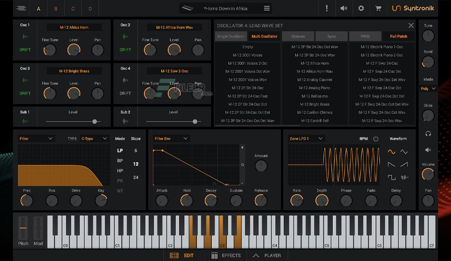The image size is (451, 261).
Task: Click the exclamation alert icon
Action: click(x=326, y=9)
